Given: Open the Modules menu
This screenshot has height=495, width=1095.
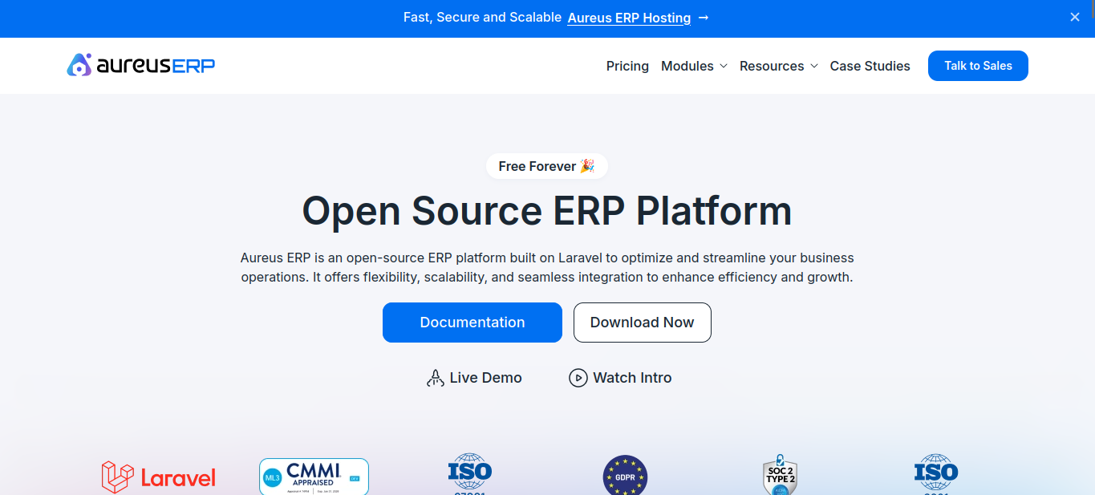Looking at the screenshot, I should 694,66.
